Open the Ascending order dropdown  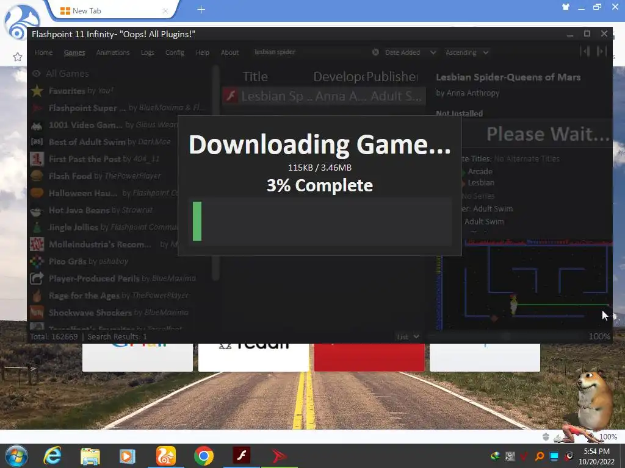467,52
